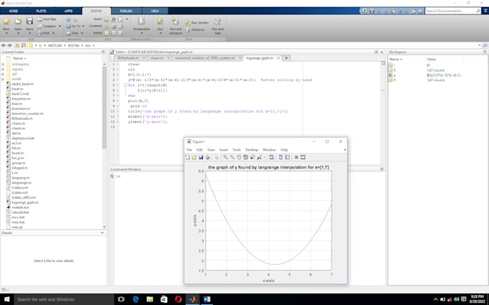Click the Advance button
This screenshot has height=305, width=489.
[195, 29]
